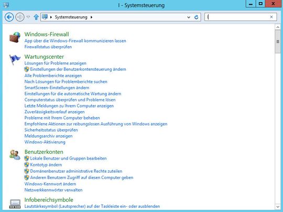Click shield icon beside Lokale Benutzer und Gruppen
283x212 pixels.
click(27, 158)
